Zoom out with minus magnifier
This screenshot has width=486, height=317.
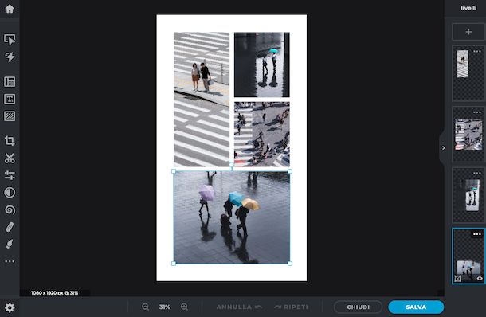pos(145,307)
